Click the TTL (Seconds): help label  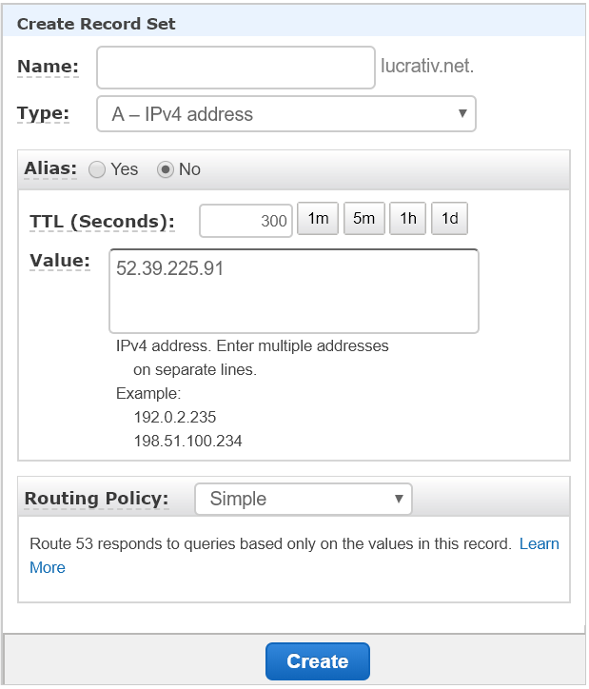tap(102, 222)
